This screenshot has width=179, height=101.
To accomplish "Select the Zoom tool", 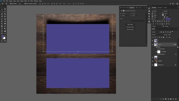I will pos(2,33).
